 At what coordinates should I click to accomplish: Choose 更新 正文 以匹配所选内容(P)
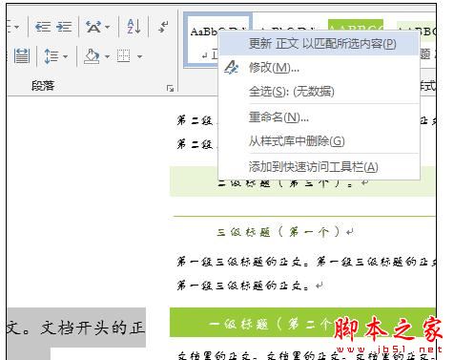point(319,44)
